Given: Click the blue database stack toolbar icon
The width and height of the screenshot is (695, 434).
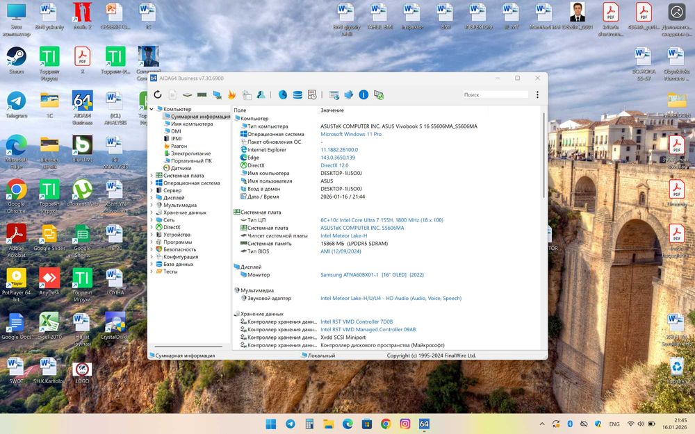Looking at the screenshot, I should 297,94.
